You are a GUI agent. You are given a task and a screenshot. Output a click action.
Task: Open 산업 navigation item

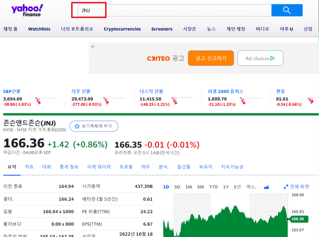308,29
